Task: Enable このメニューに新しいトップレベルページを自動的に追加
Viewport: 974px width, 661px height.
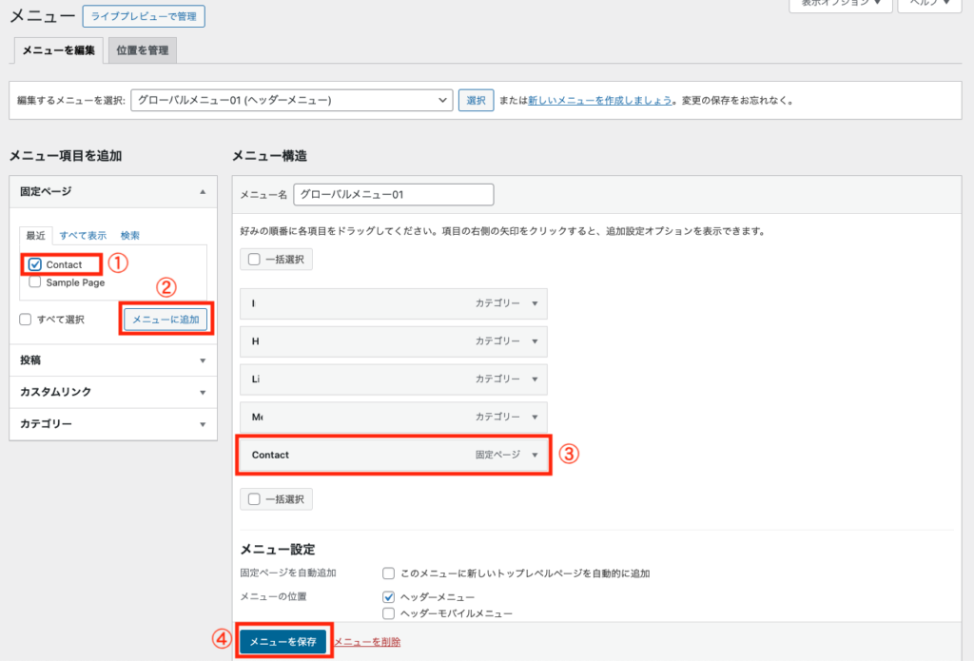Action: point(389,573)
